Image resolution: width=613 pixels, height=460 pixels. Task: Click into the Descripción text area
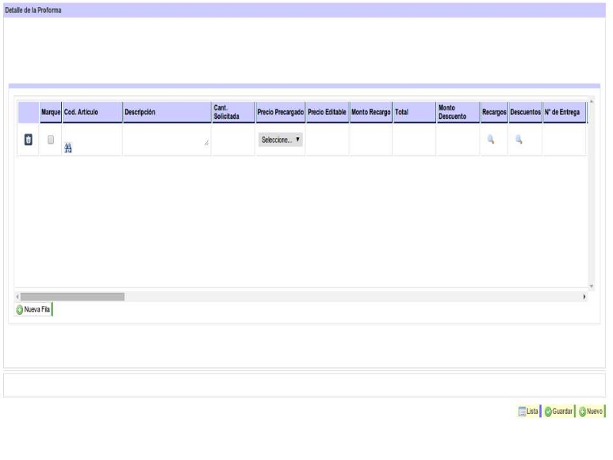point(166,138)
